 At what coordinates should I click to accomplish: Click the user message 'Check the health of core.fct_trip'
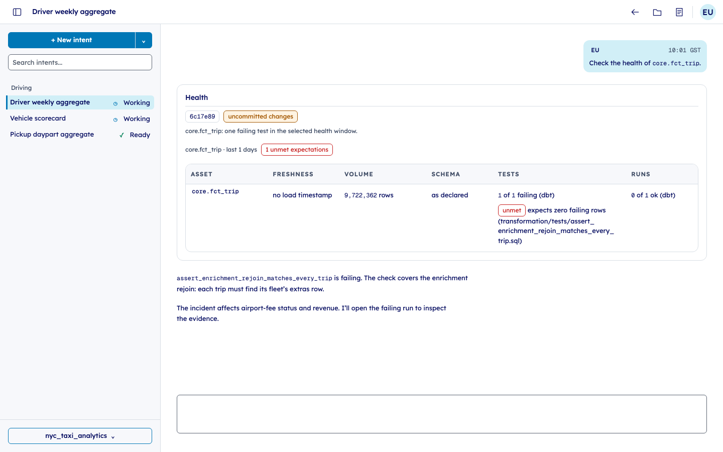[x=645, y=63]
